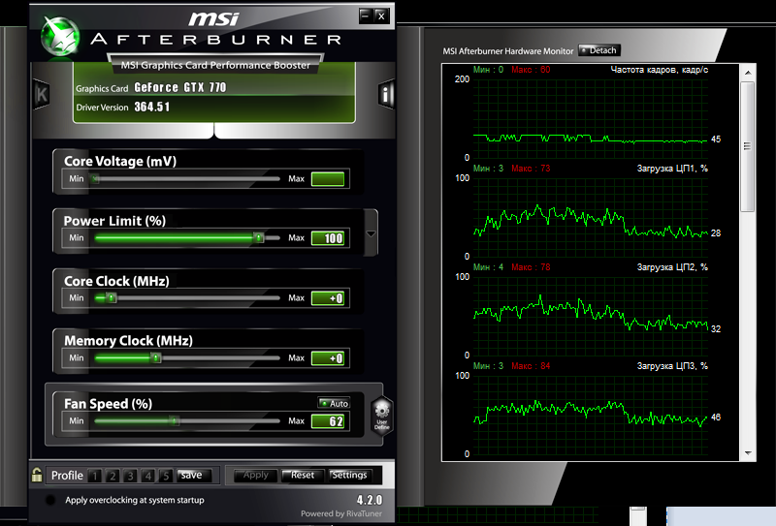Select profile slot 2
Viewport: 776px width, 526px height.
point(113,476)
